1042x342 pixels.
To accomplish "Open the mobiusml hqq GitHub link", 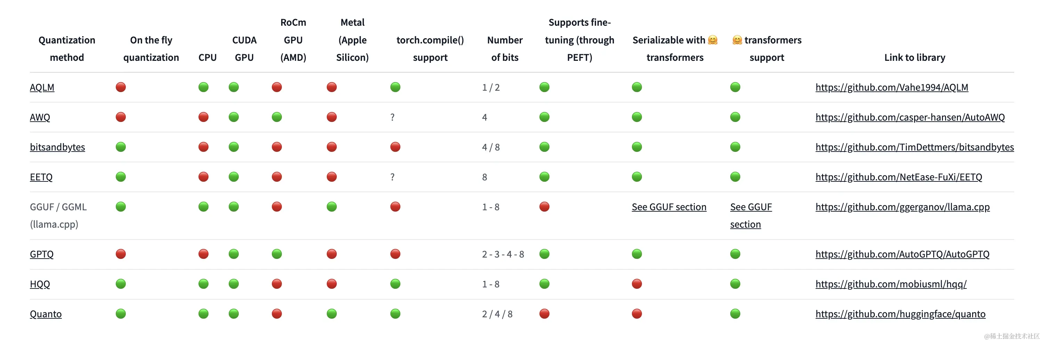I will coord(891,284).
